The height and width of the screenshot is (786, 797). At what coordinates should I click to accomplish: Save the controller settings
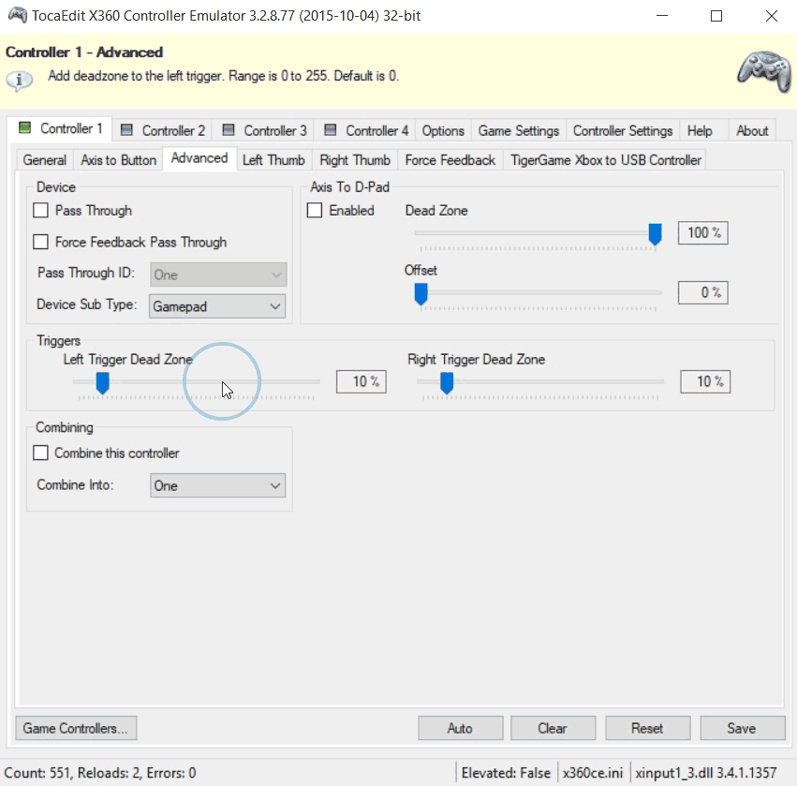click(742, 728)
